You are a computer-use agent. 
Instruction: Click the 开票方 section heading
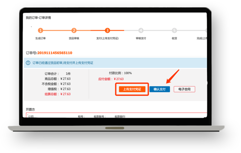click(x=31, y=109)
